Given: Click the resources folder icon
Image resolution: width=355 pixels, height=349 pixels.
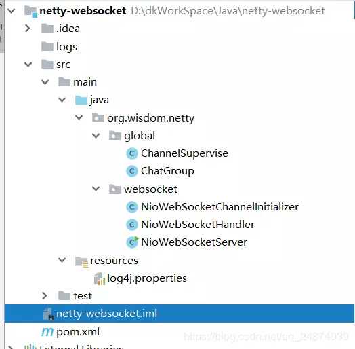Looking at the screenshot, I should [81, 261].
